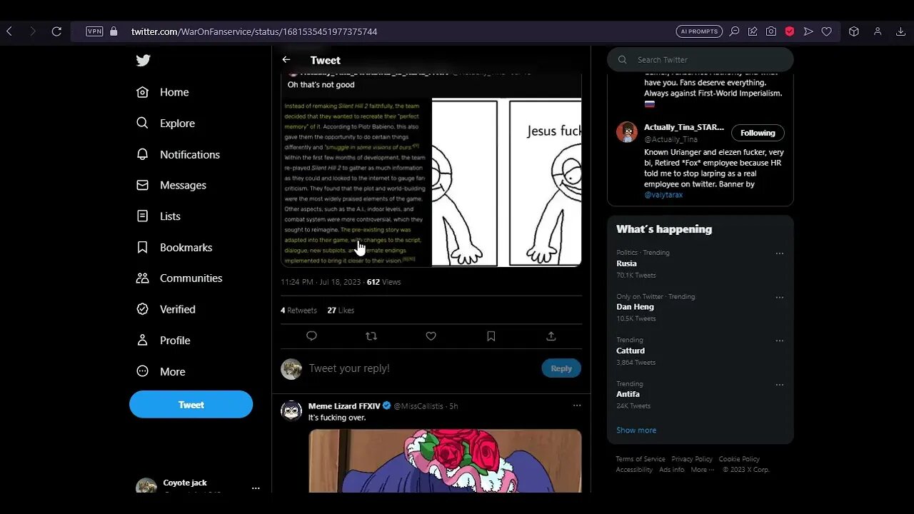
Task: Go to Profile
Action: [175, 341]
